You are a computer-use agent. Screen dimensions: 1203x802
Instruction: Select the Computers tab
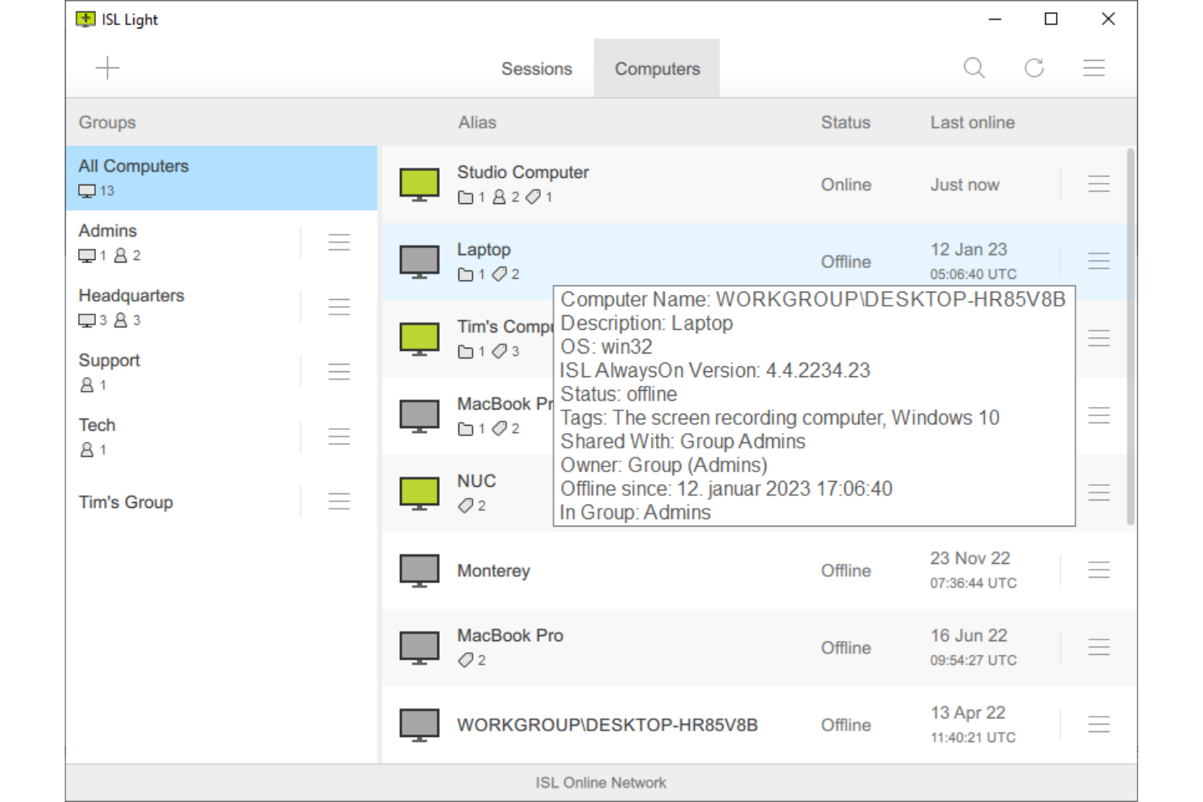(656, 68)
